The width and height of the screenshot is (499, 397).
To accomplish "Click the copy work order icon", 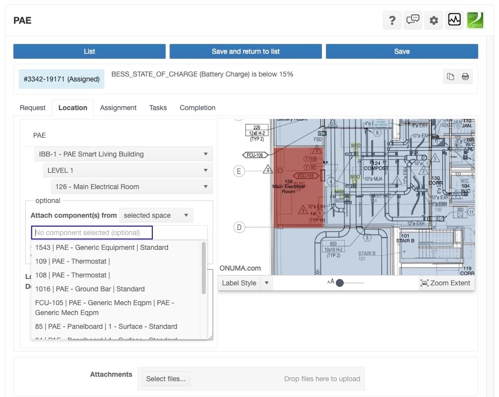I will click(450, 77).
